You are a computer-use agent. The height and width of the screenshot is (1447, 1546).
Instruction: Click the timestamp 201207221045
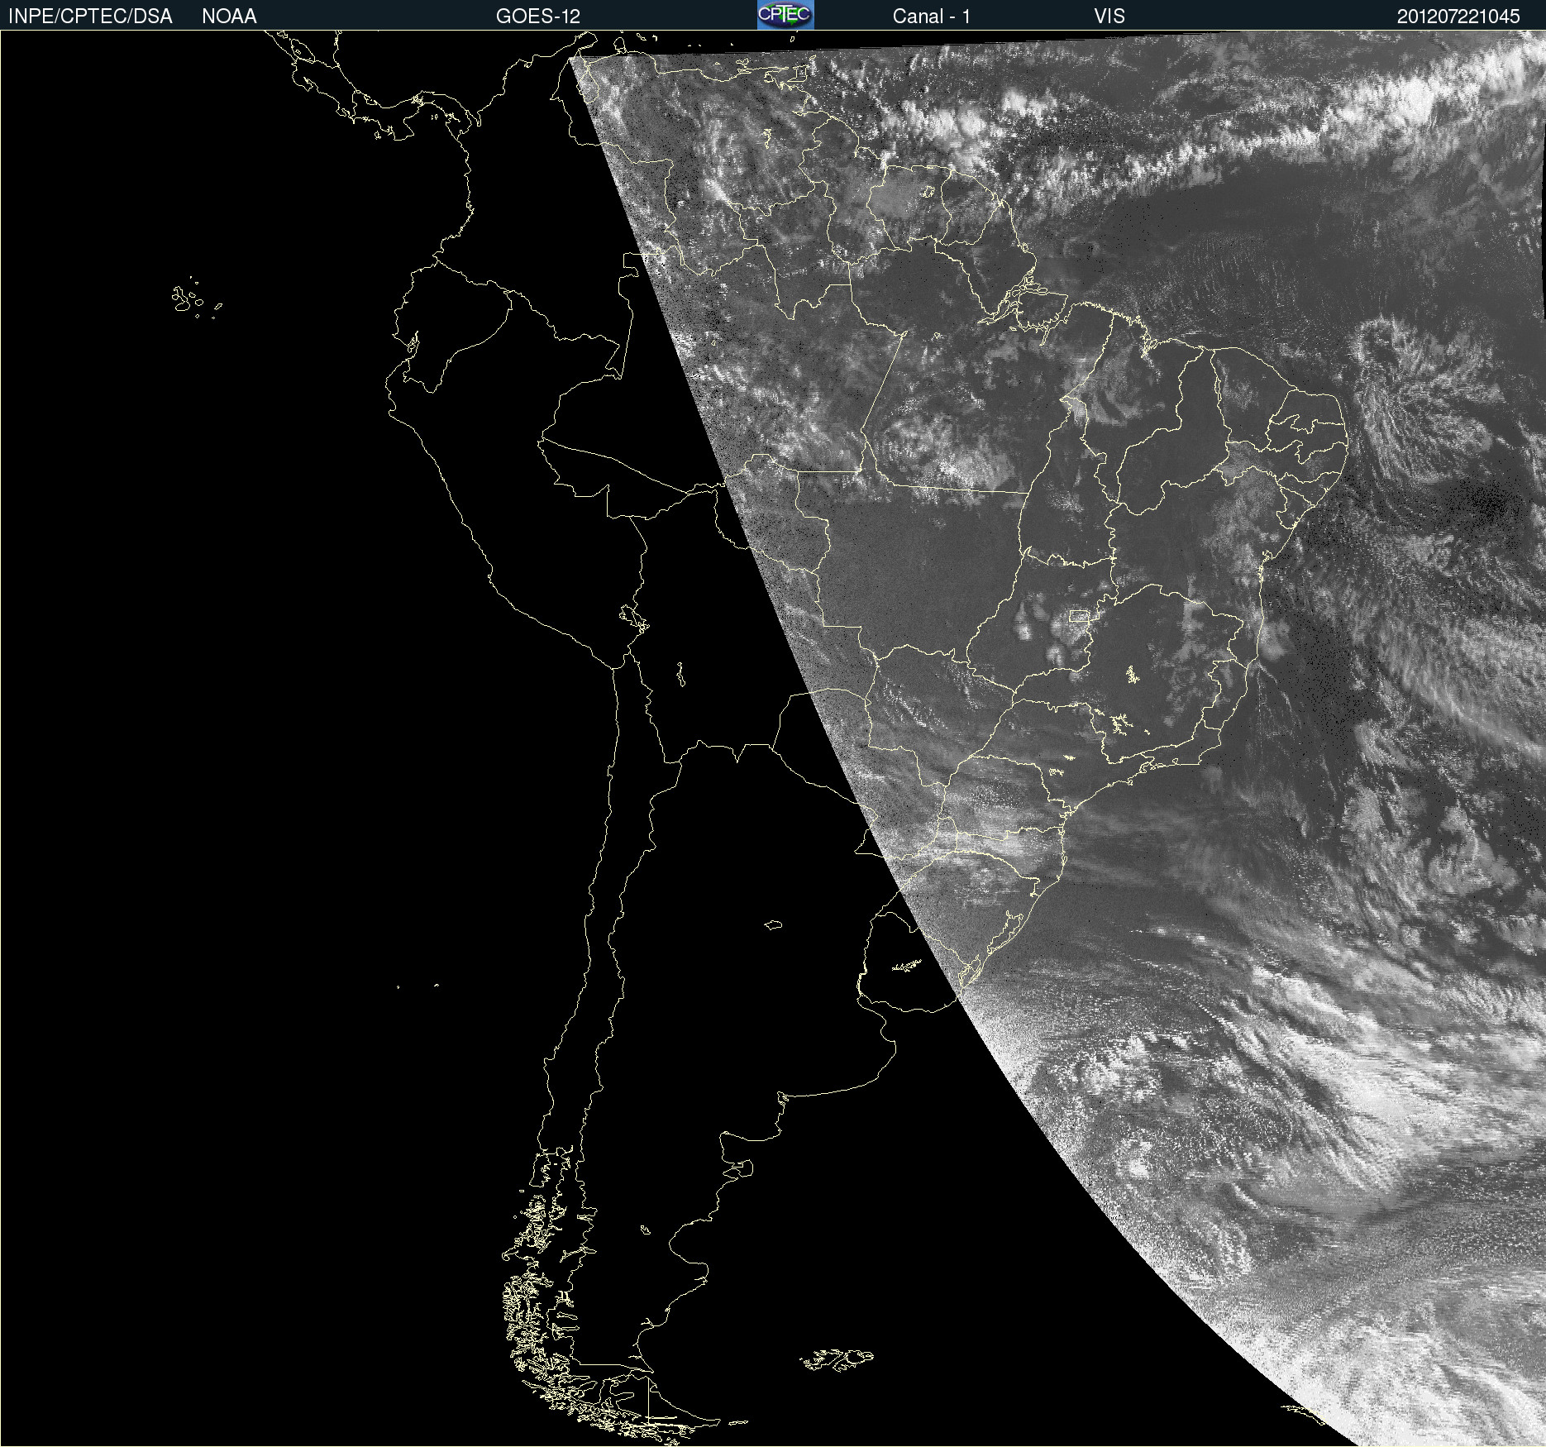(1458, 17)
